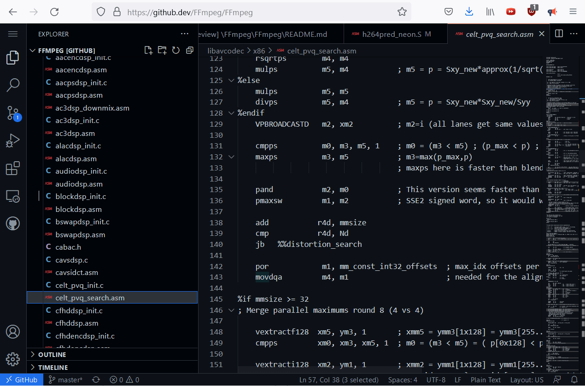Change language mode from Plain Text
Viewport: 585px width, 386px height.
486,380
